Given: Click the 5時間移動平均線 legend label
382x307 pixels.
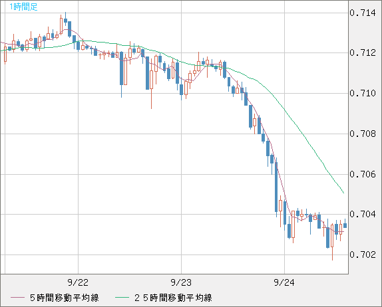Looking at the screenshot, I should [65, 298].
